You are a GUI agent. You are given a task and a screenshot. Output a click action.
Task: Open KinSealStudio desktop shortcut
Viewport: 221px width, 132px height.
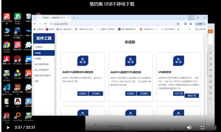[x=18, y=60]
